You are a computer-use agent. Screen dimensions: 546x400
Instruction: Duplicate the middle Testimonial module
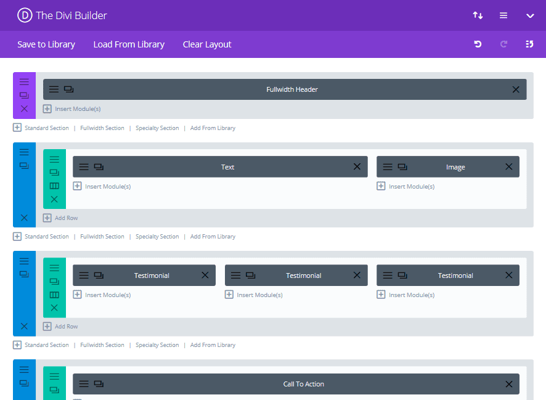pos(250,275)
